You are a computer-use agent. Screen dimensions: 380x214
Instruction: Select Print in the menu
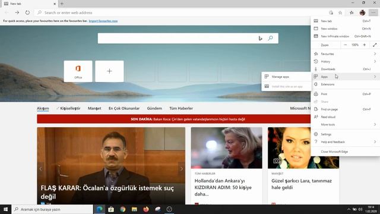point(346,94)
